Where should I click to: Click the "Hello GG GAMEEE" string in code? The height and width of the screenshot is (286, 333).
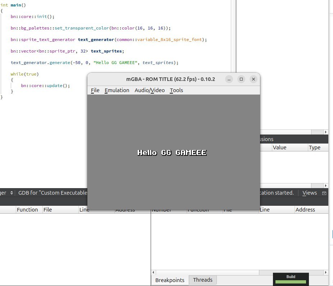pyautogui.click(x=115, y=63)
